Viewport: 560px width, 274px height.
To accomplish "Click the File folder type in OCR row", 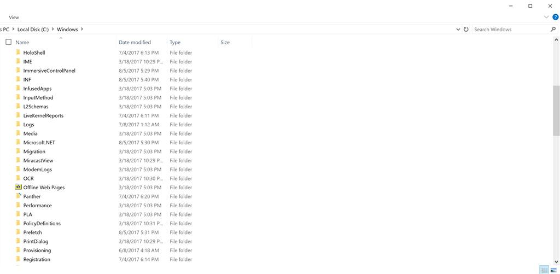I will tap(180, 178).
